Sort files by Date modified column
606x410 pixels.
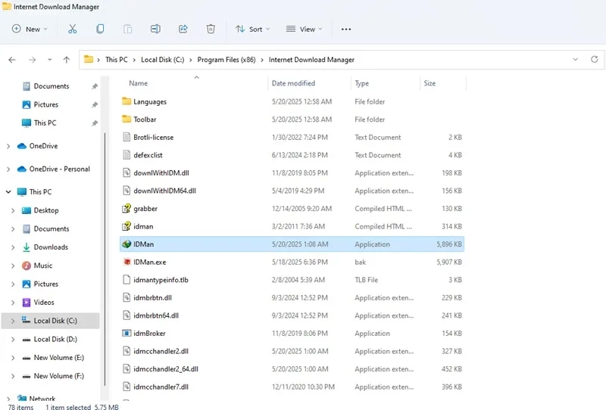(293, 83)
